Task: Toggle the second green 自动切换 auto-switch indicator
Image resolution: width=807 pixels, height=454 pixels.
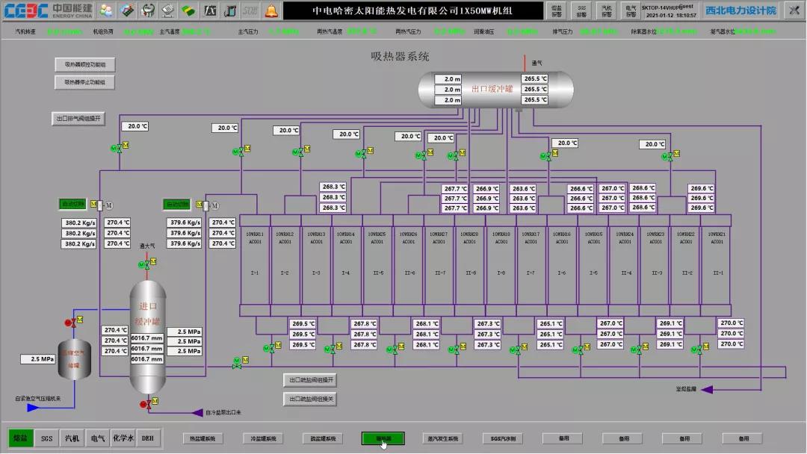Action: tap(177, 205)
